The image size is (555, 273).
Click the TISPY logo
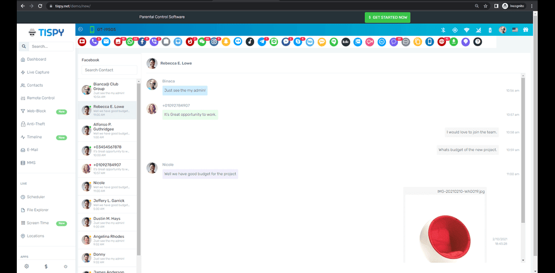pos(47,32)
